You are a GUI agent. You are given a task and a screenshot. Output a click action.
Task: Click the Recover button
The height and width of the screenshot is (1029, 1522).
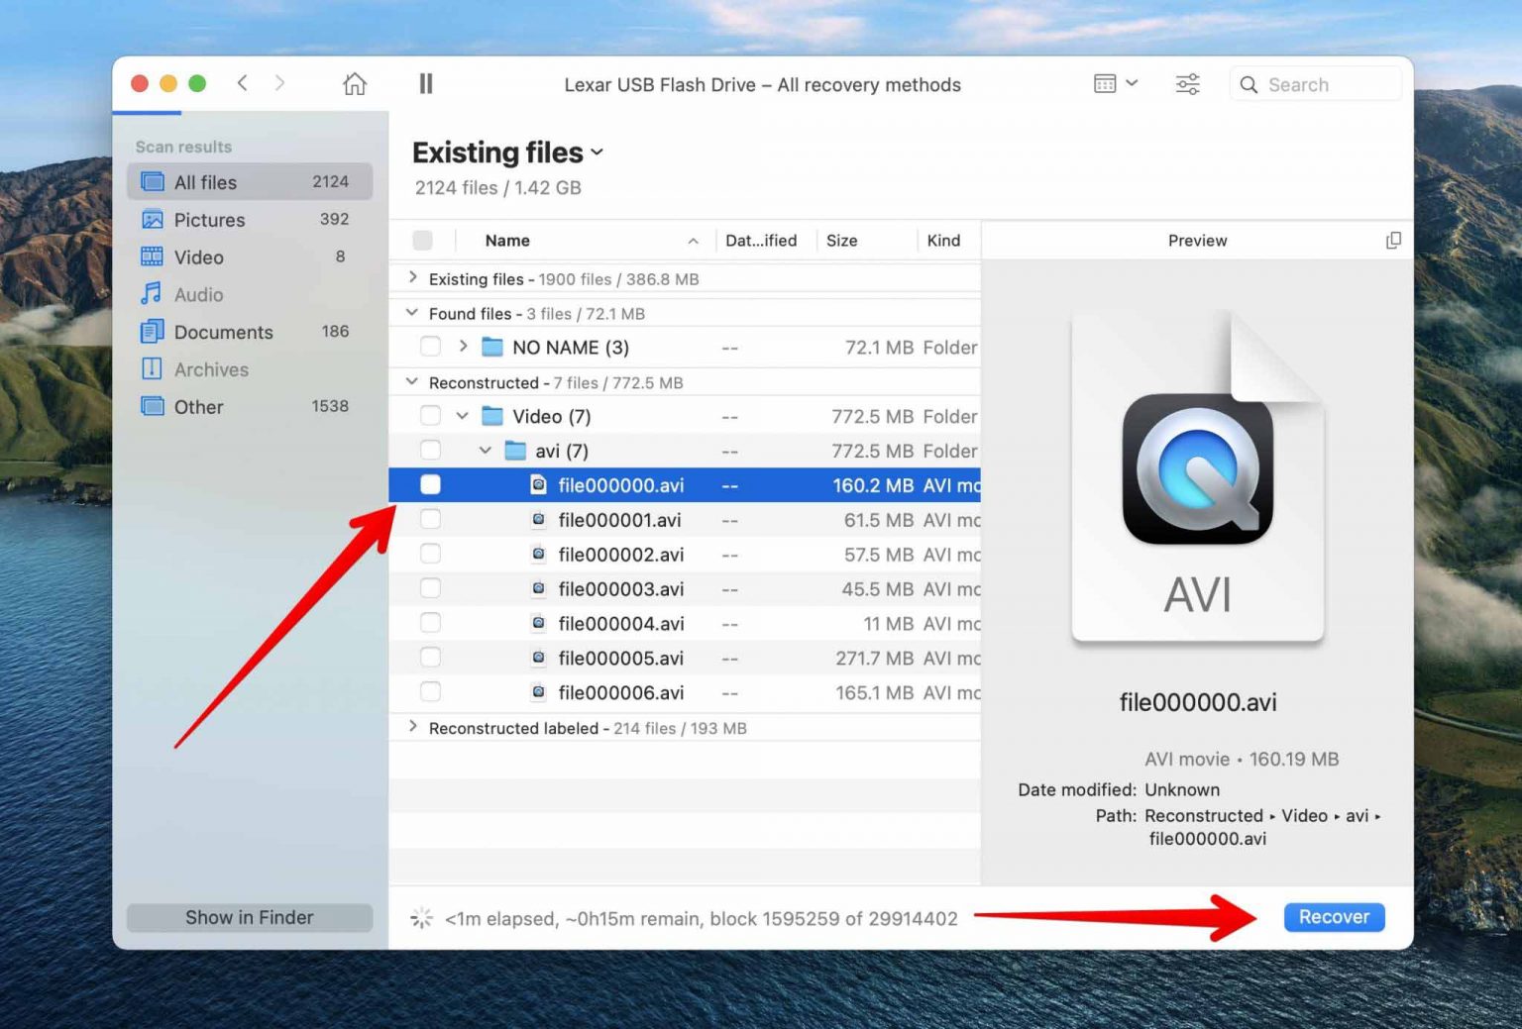(x=1334, y=917)
